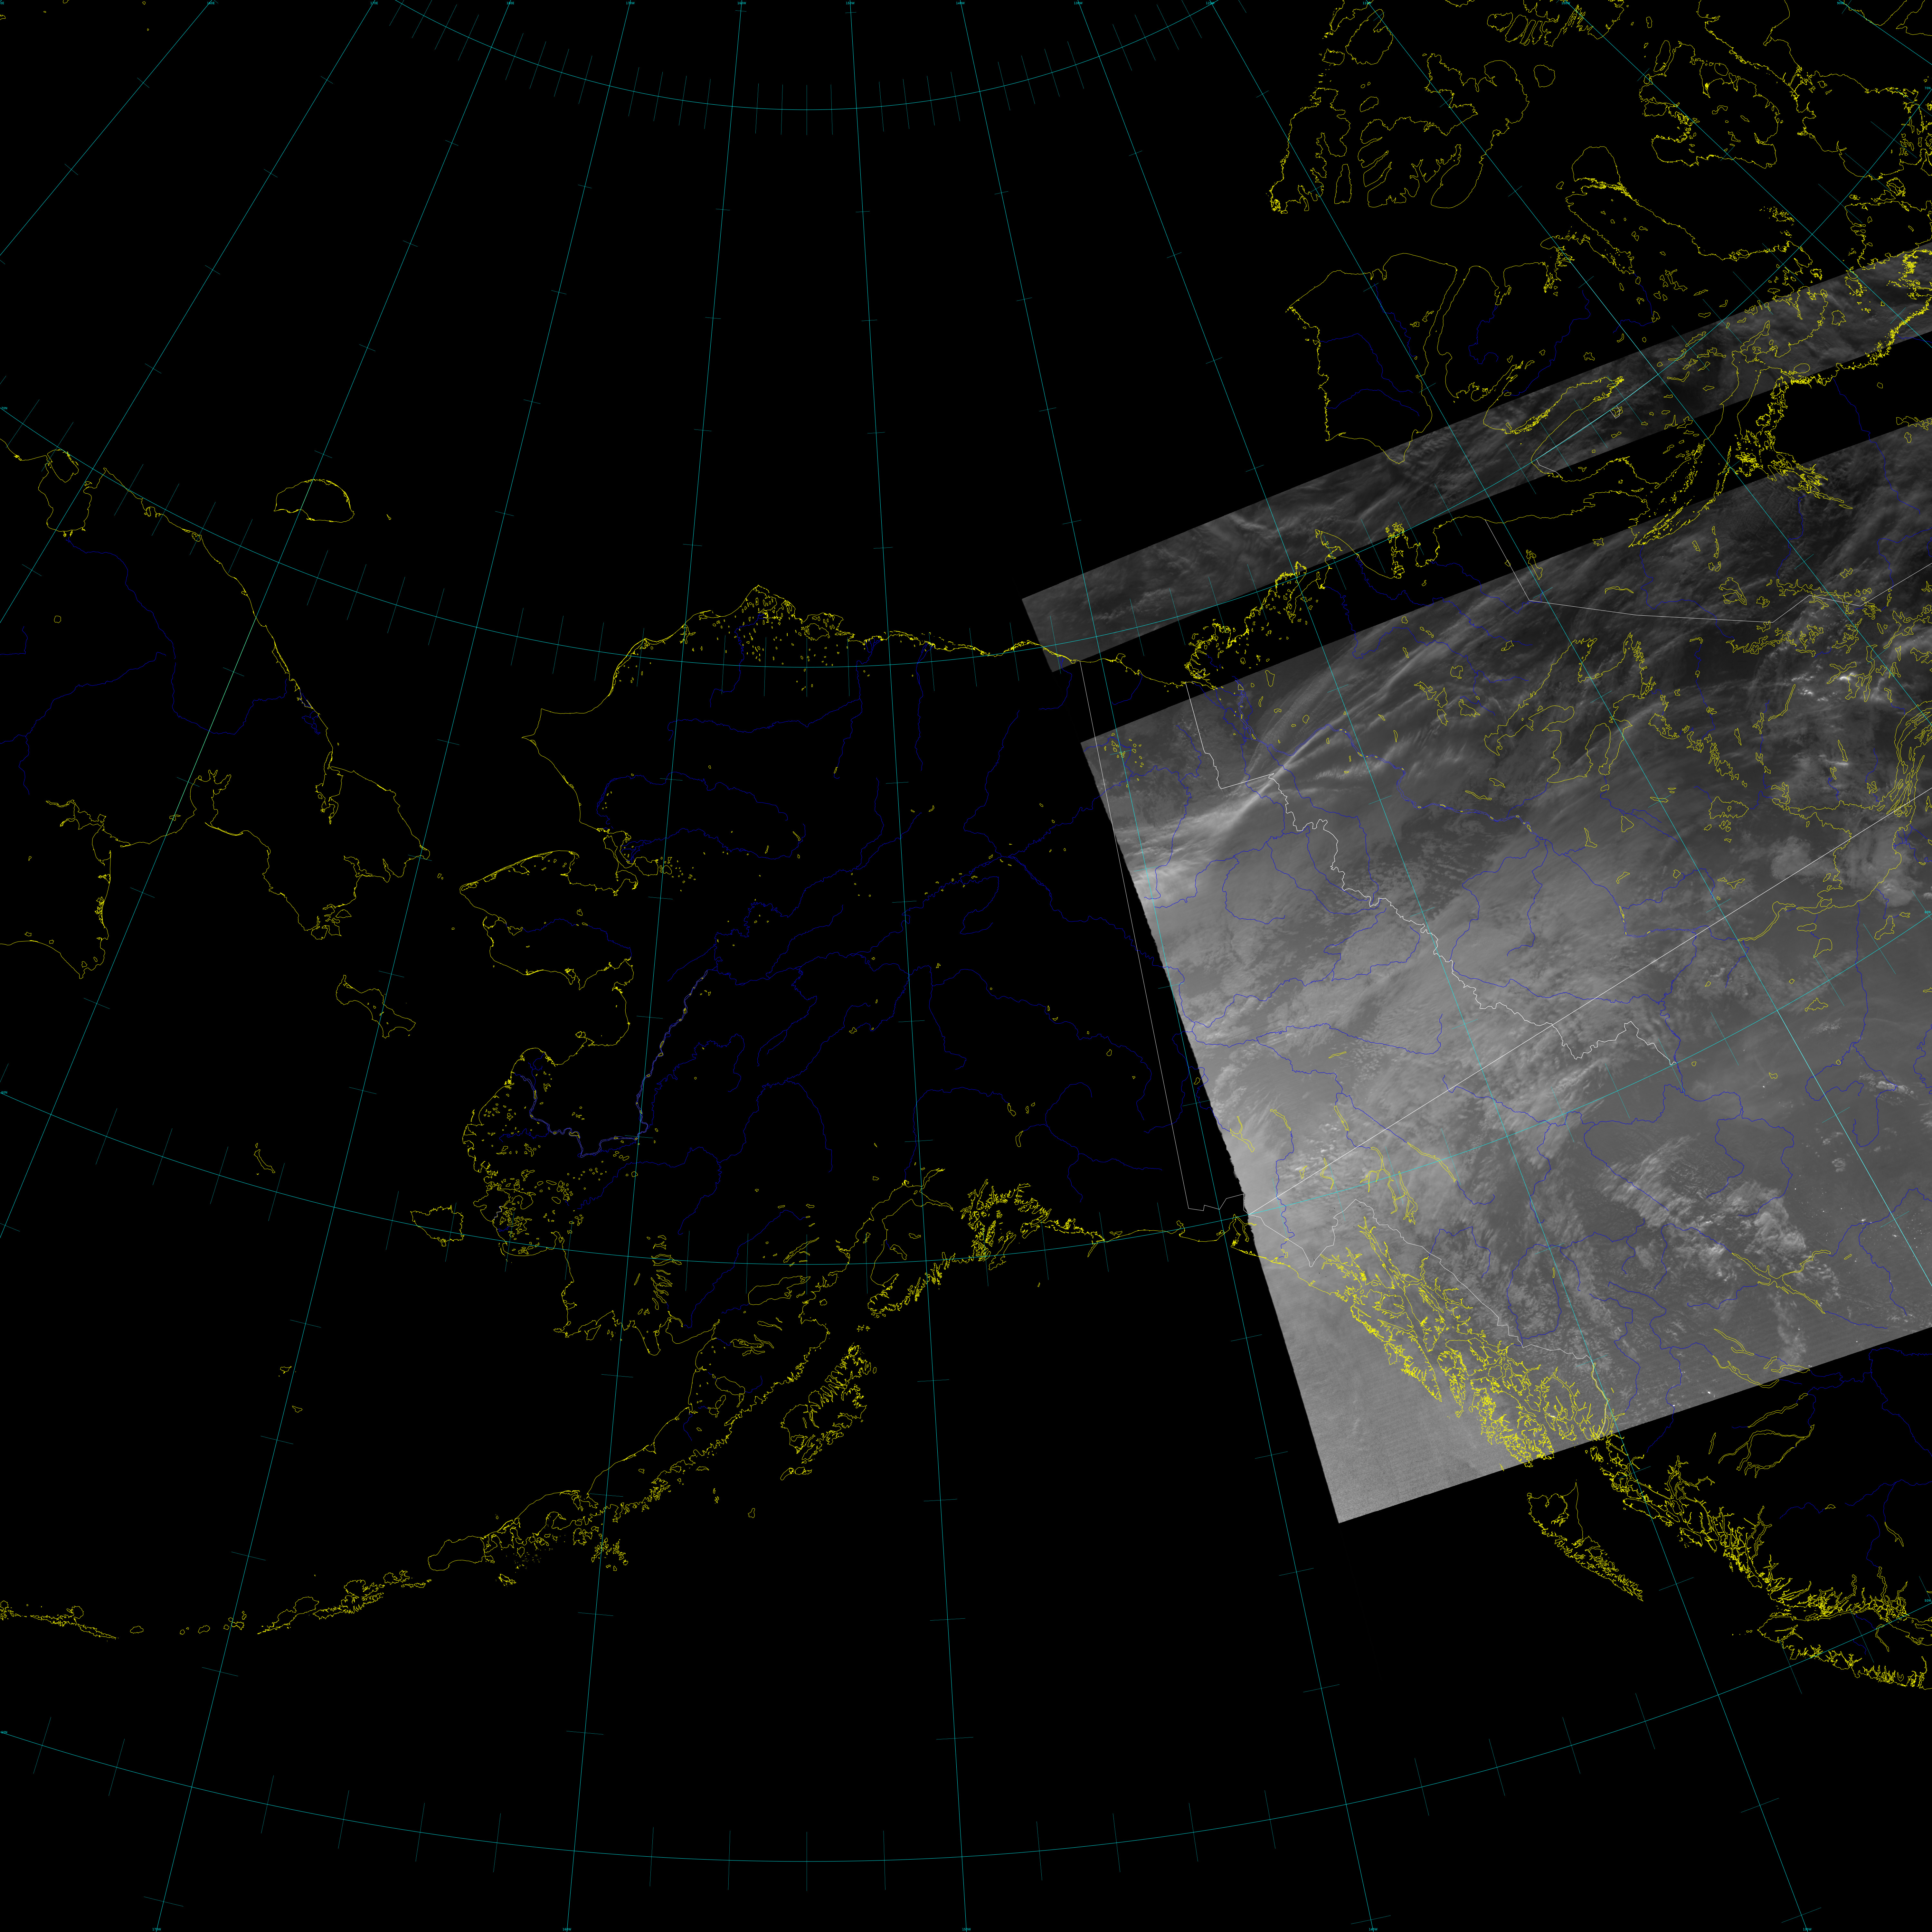Click the 180E longitude label
This screenshot has width=1932, height=1932.
(x=510, y=3)
